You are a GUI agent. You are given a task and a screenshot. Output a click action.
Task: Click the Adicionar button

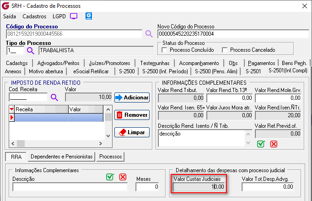pyautogui.click(x=132, y=98)
